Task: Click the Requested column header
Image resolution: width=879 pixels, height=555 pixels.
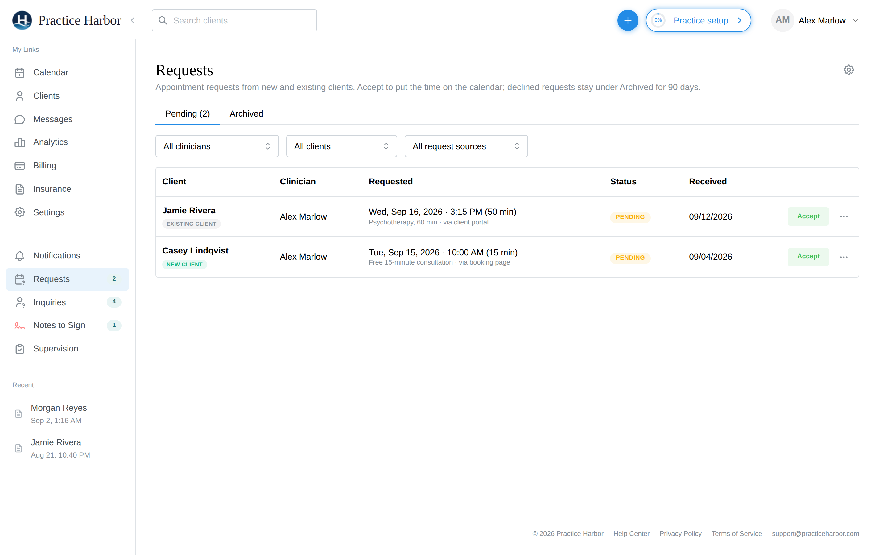Action: [390, 182]
